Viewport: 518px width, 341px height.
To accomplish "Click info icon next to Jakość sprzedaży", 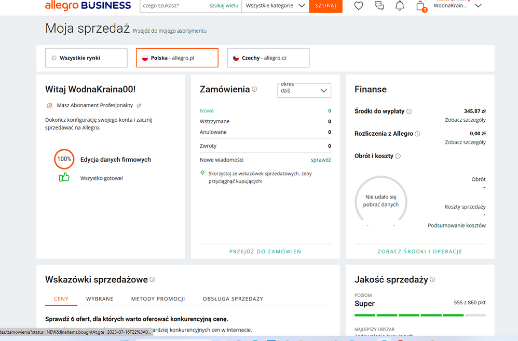I will (x=432, y=279).
